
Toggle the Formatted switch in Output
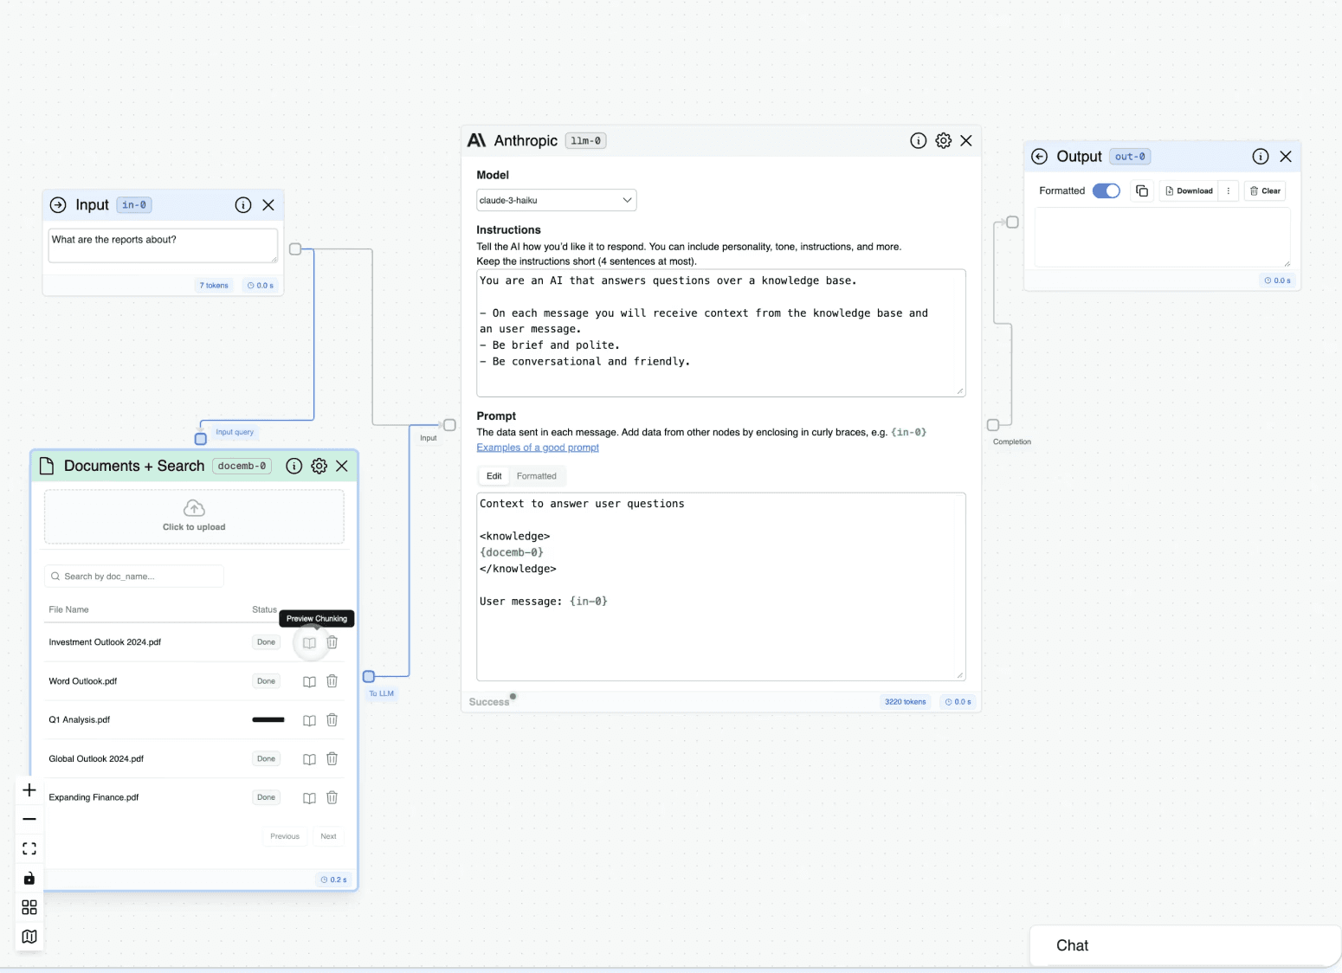coord(1107,190)
